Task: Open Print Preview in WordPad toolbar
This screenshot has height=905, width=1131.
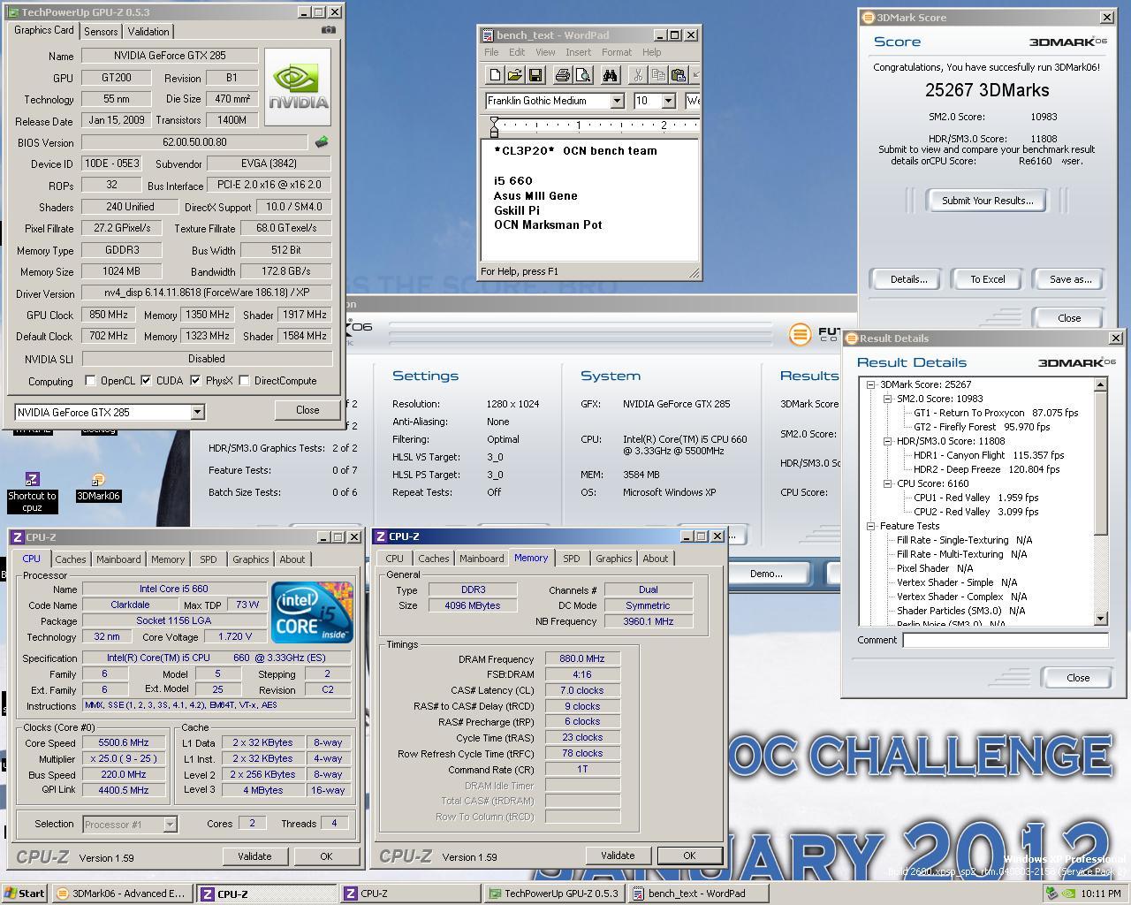Action: coord(583,76)
